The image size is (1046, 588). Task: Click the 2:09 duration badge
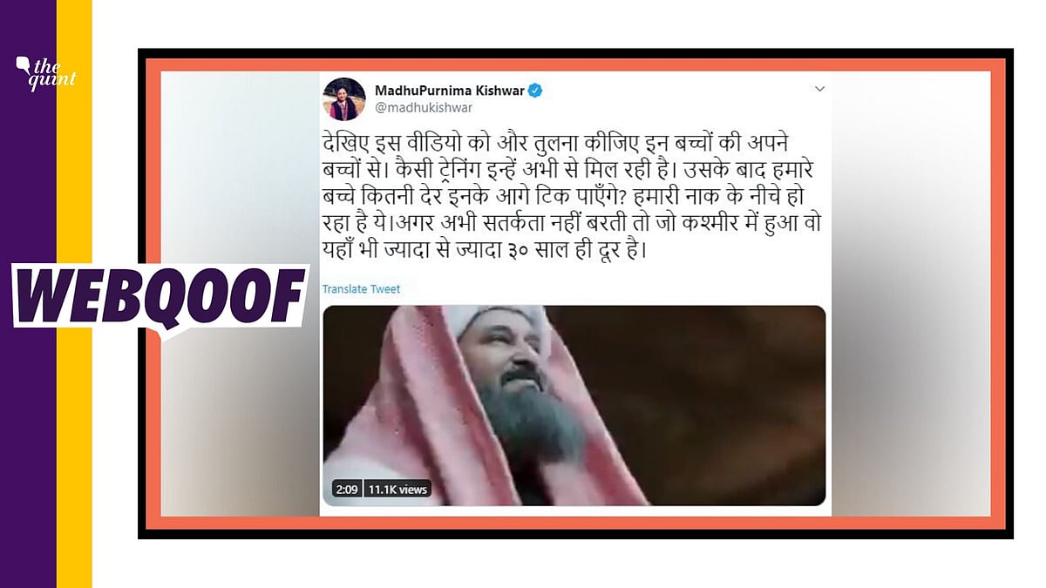(346, 490)
